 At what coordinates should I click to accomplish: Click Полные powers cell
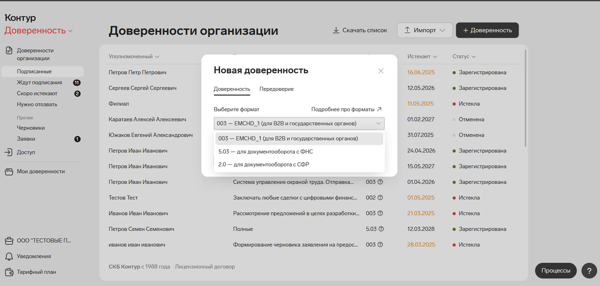243,229
